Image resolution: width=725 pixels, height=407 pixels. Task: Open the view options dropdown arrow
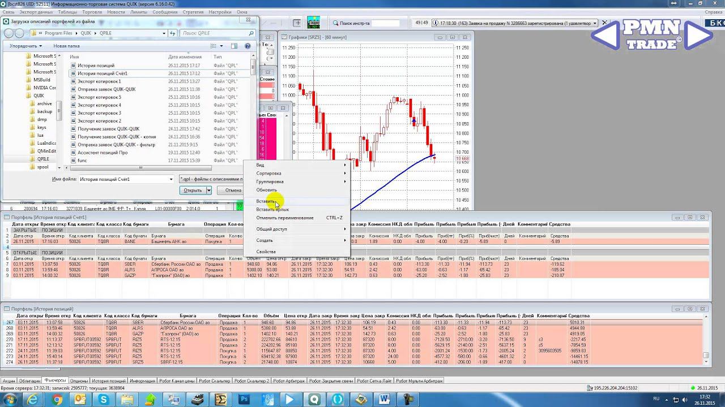tap(220, 46)
